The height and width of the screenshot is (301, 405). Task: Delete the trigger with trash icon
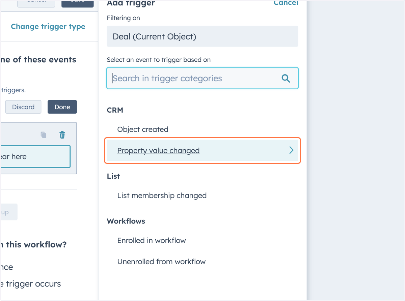click(x=62, y=135)
